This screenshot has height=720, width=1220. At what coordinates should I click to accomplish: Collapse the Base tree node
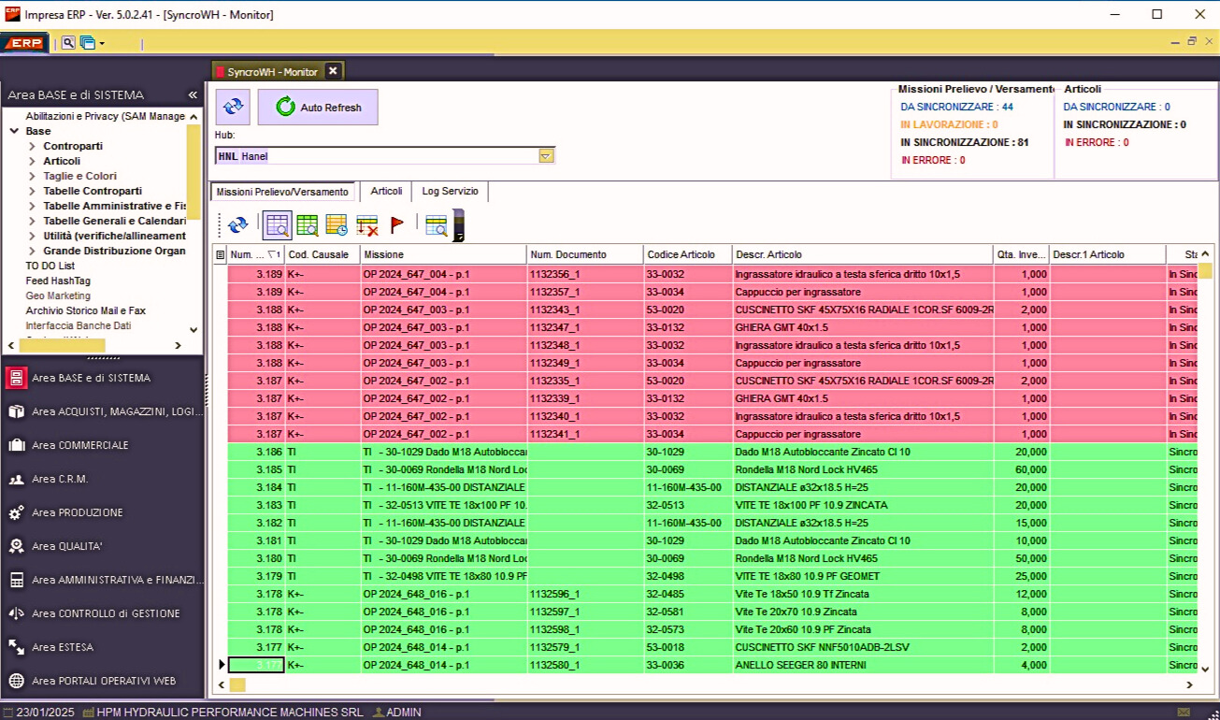pyautogui.click(x=15, y=132)
